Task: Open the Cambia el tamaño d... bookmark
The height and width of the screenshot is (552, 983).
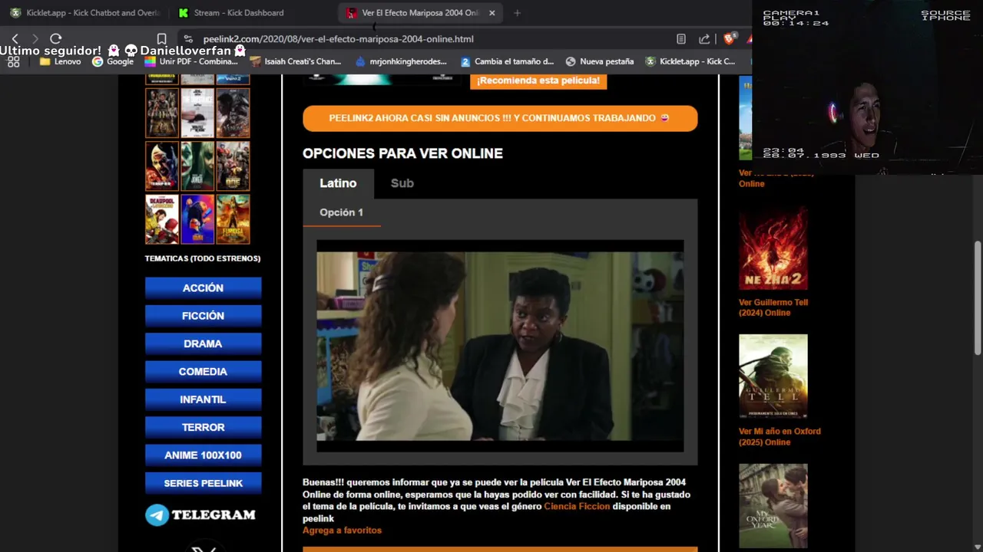Action: click(507, 61)
